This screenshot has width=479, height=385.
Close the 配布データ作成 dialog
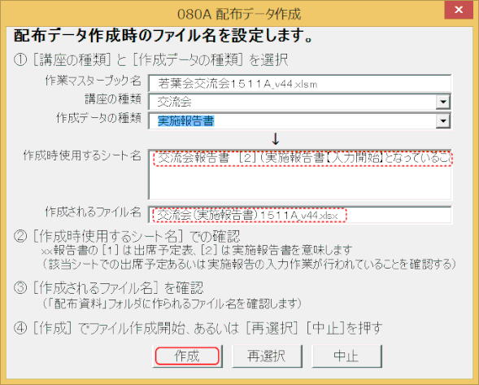459,11
